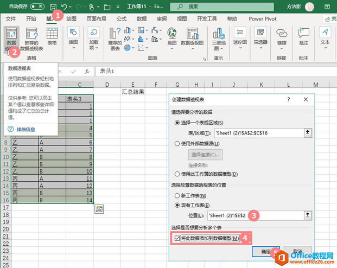This screenshot has height=268, width=337.
Task: Open the Sparklines (迷你图) group
Action: click(x=240, y=38)
